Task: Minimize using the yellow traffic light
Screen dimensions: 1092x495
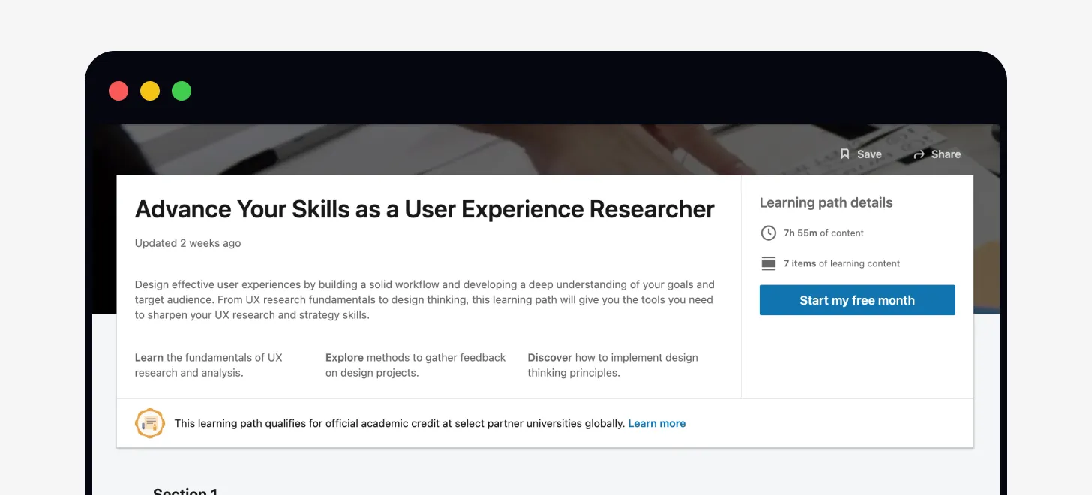Action: pos(150,90)
